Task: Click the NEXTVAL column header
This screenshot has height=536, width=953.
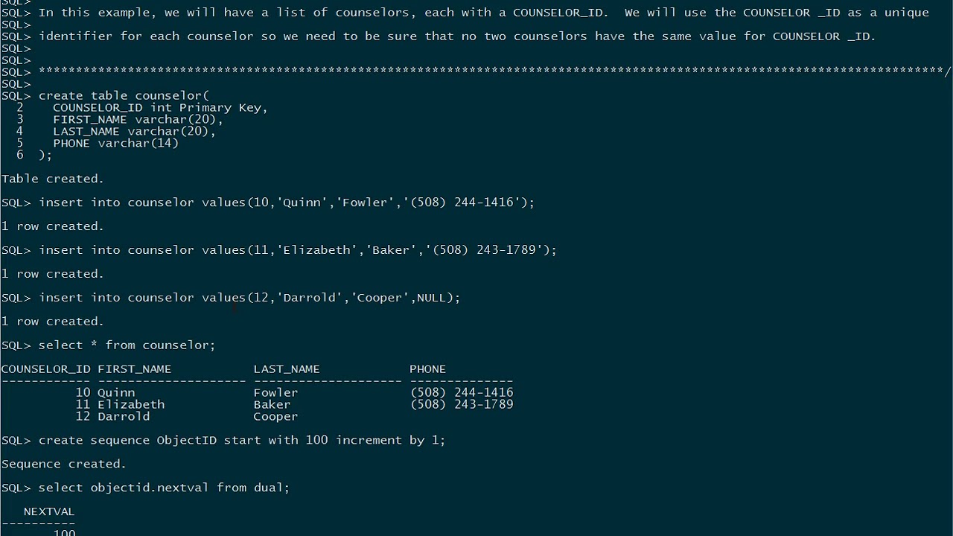Action: click(49, 511)
